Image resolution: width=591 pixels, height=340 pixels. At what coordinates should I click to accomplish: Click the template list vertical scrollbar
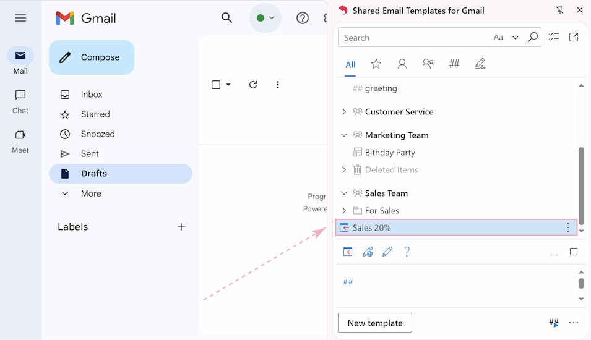tap(581, 185)
